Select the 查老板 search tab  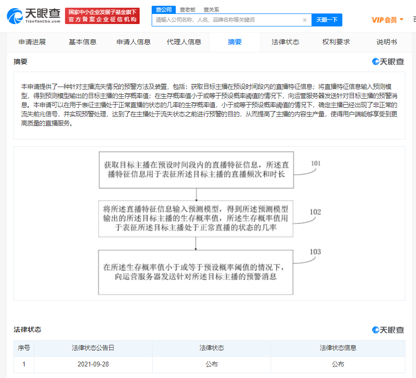188,10
